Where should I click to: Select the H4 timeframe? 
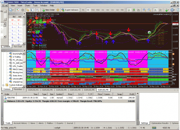coord(107,10)
